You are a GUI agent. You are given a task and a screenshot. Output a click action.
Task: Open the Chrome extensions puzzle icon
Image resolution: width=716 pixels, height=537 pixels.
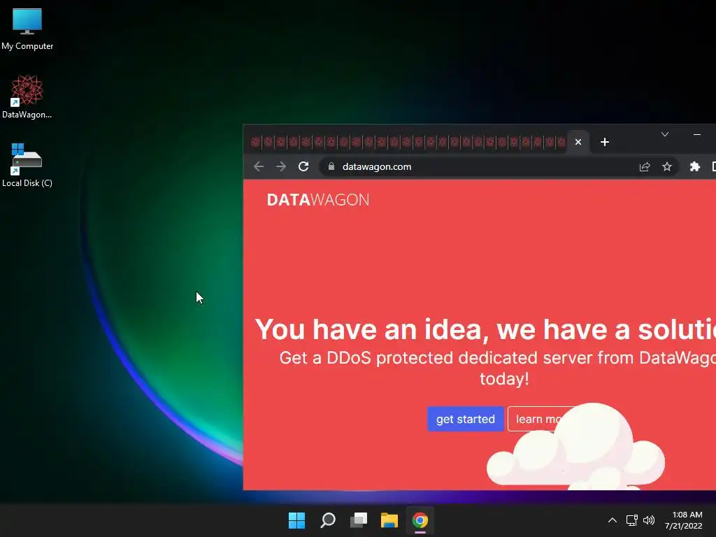click(x=694, y=166)
